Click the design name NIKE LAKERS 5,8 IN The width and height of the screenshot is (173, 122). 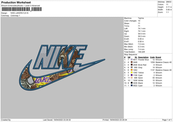click(19, 13)
